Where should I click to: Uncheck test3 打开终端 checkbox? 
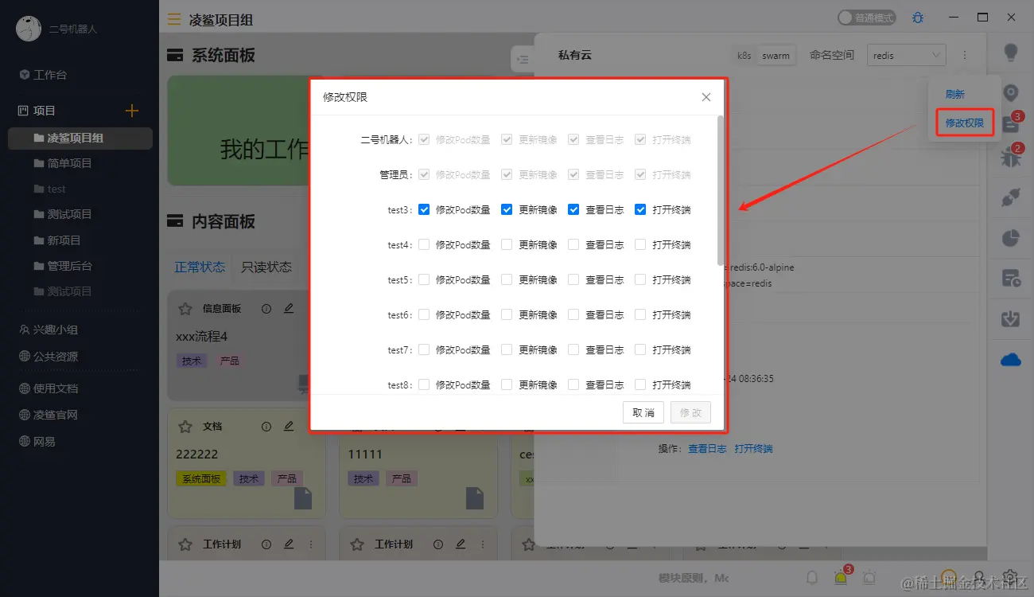[640, 209]
